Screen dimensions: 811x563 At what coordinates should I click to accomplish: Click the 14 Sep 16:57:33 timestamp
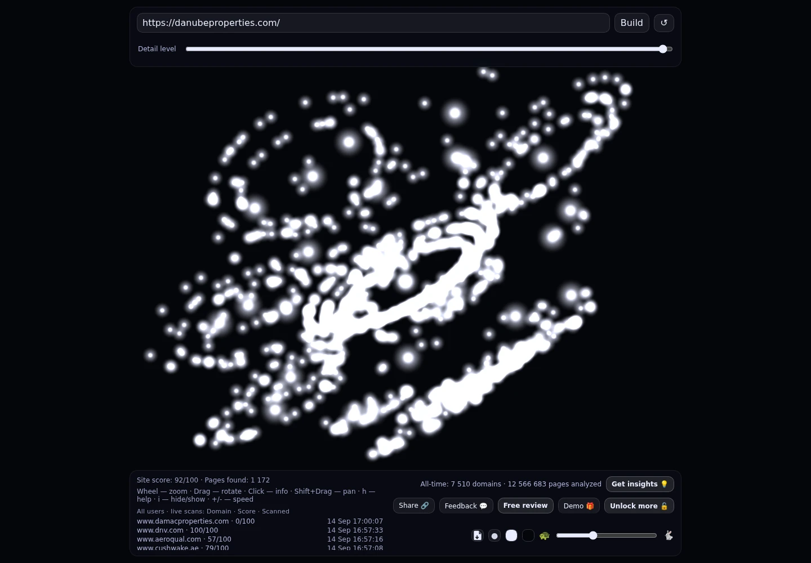tap(355, 530)
